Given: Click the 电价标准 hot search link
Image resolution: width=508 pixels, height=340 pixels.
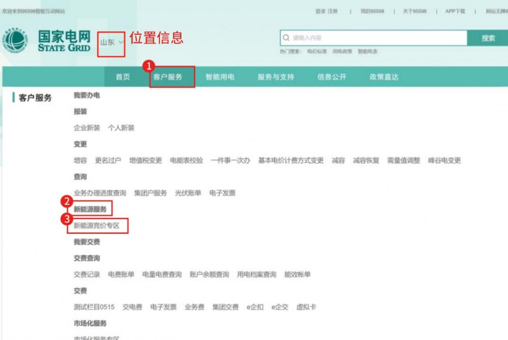Looking at the screenshot, I should (x=317, y=52).
